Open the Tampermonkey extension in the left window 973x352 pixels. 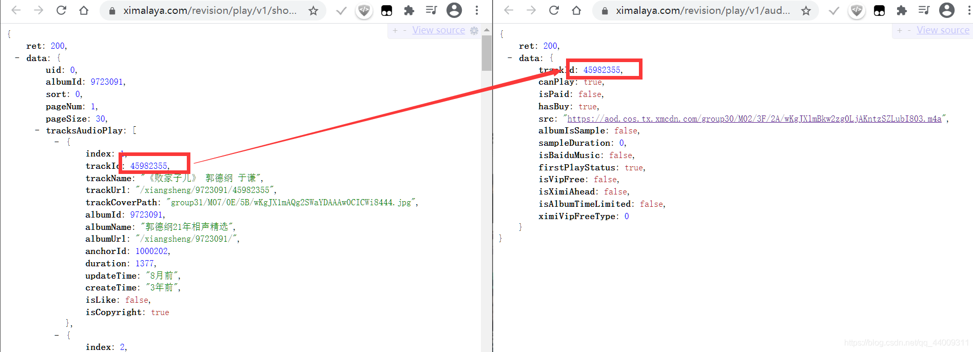pos(386,10)
